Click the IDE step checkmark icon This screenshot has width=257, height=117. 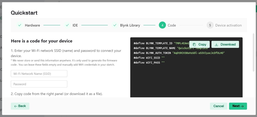click(67, 25)
